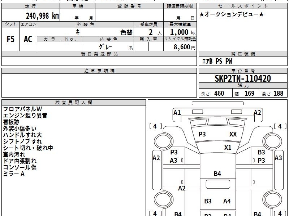Click the 諸元 header
This screenshot has width=289, height=216.
243,85
